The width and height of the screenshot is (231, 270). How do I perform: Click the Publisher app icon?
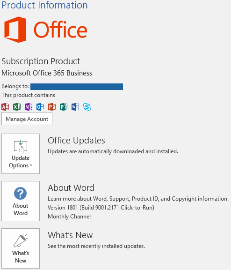[64, 107]
